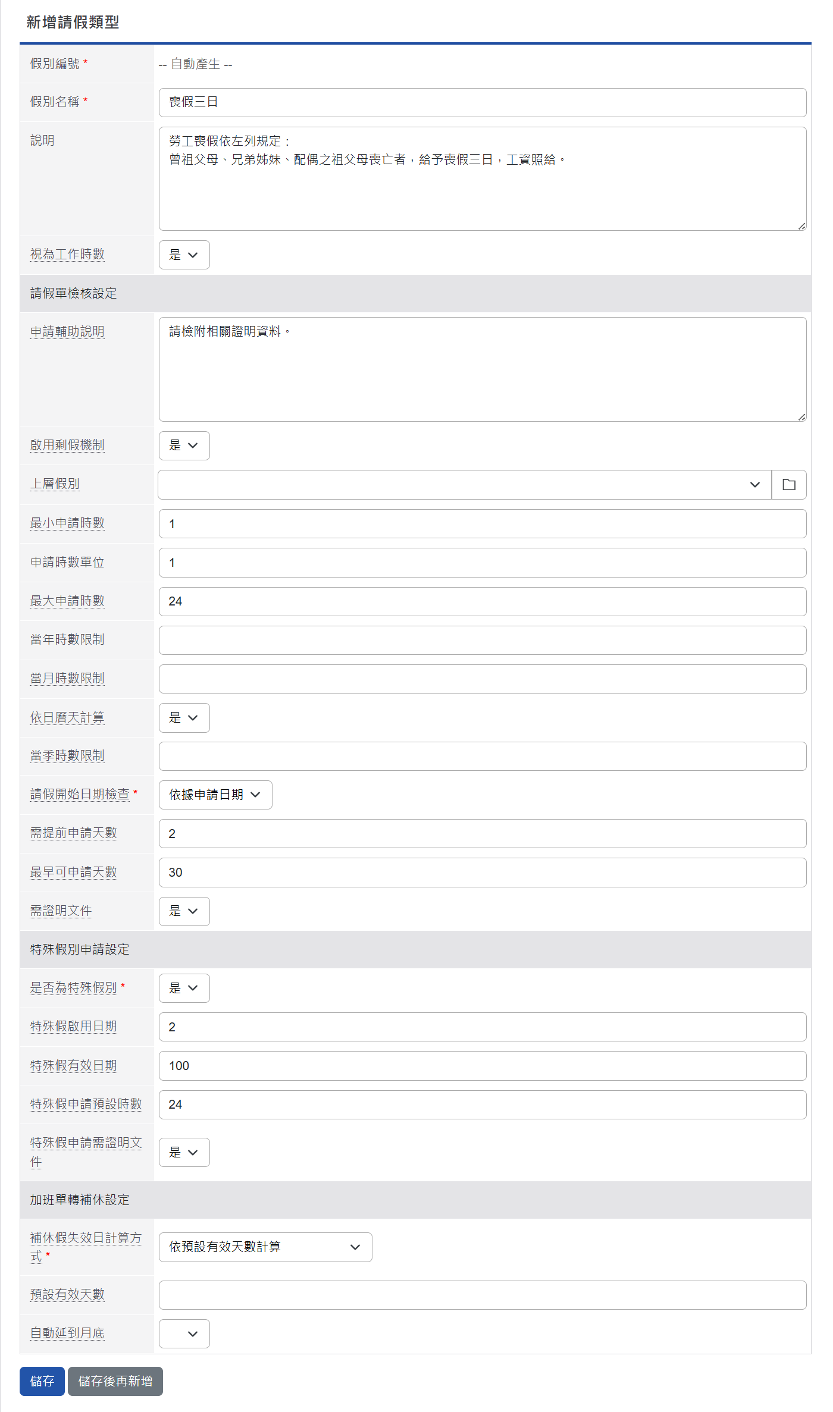Select the 假別名稱 input showing 喪假三日

[x=482, y=102]
